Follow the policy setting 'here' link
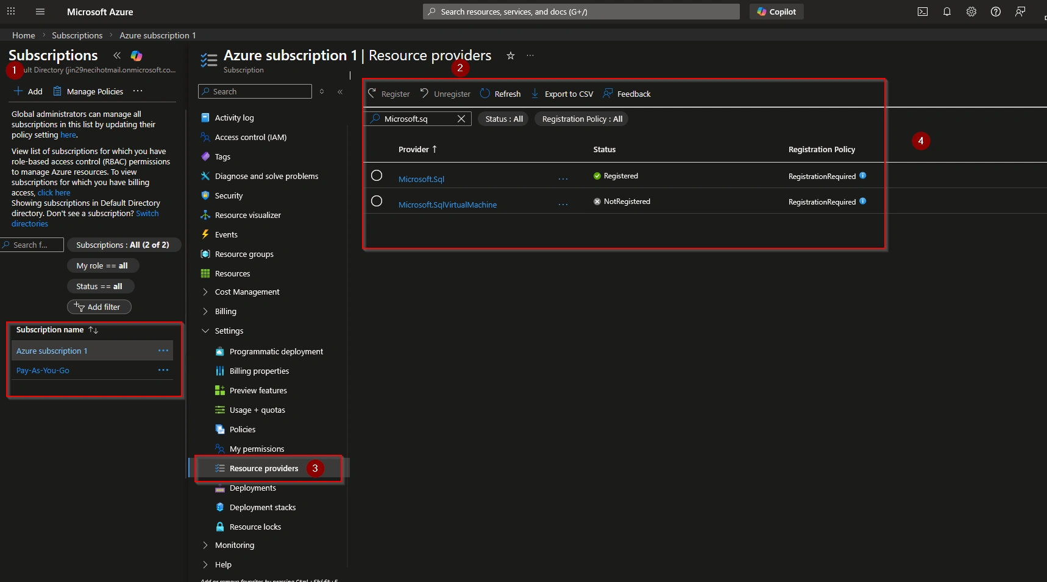This screenshot has width=1047, height=582. tap(68, 135)
